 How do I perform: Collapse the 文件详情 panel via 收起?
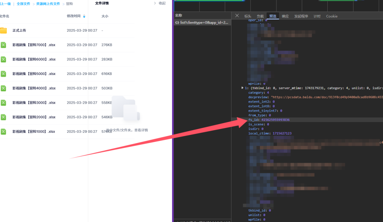pyautogui.click(x=160, y=3)
